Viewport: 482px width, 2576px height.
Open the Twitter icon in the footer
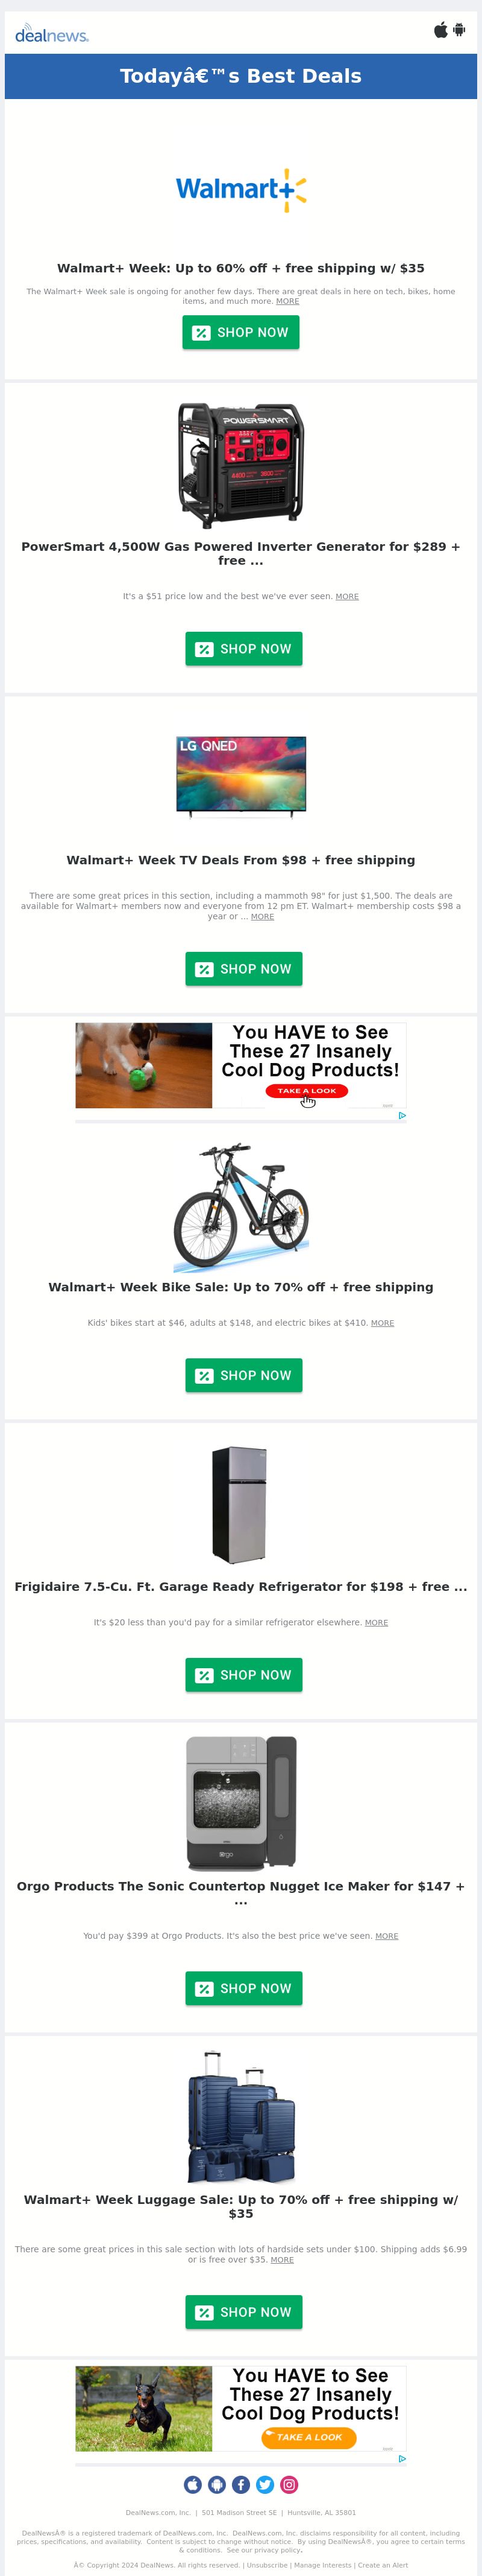point(264,2485)
